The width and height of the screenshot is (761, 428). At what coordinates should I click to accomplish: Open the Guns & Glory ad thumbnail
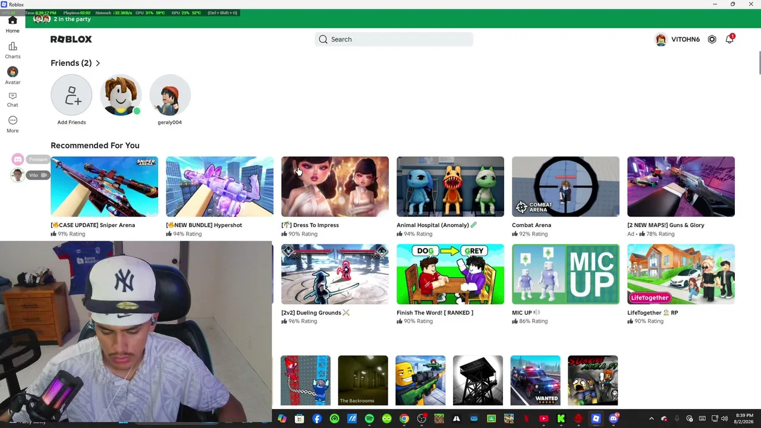pos(681,187)
